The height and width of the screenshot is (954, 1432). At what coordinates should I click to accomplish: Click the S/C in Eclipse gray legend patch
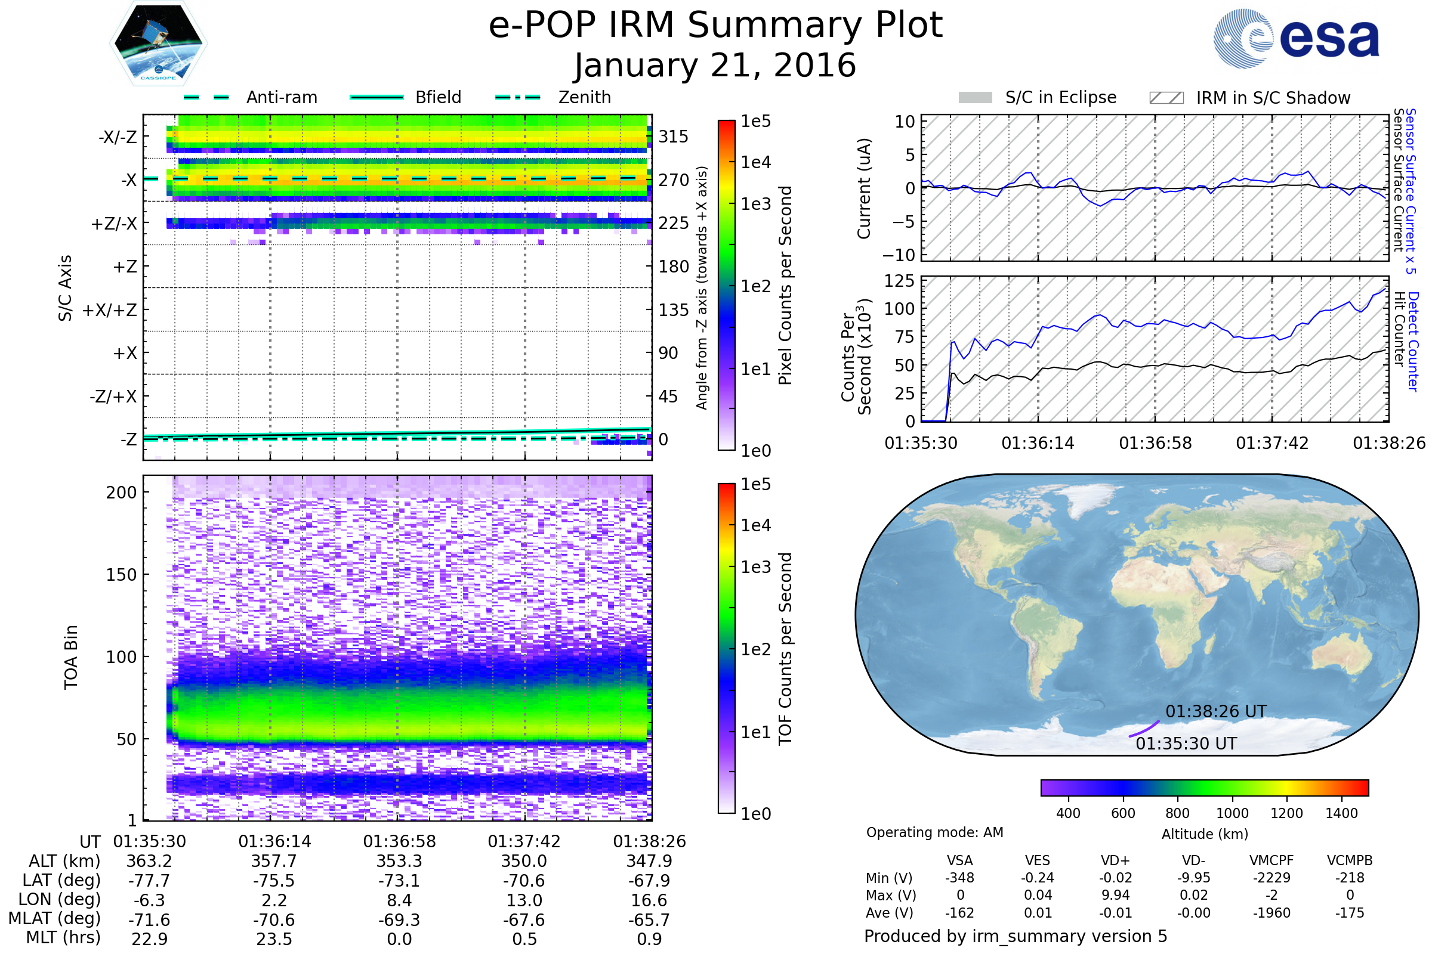[x=975, y=98]
